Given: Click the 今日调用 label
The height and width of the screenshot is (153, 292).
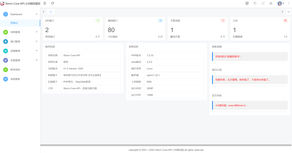Looking at the screenshot, I should [x=113, y=37].
